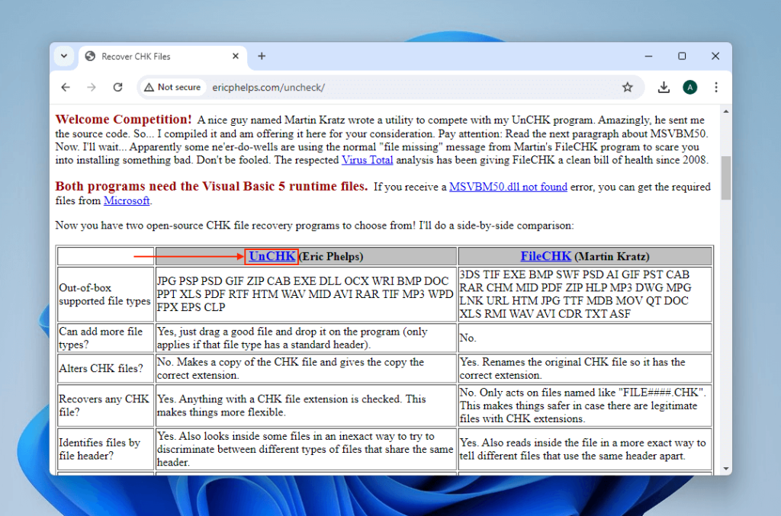Click the MSVBM50.dll not found link
The image size is (781, 516).
pyautogui.click(x=508, y=186)
